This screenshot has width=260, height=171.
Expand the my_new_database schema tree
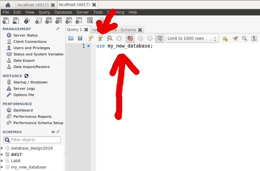(2, 167)
